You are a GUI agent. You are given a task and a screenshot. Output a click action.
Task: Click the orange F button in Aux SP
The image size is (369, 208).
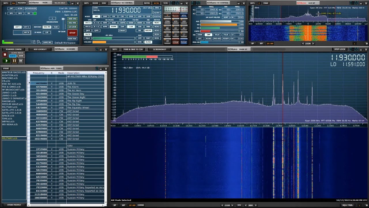click(259, 3)
